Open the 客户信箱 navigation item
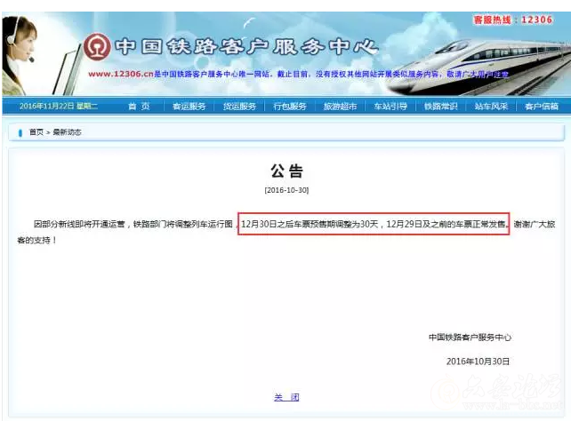The height and width of the screenshot is (421, 571). click(x=541, y=107)
